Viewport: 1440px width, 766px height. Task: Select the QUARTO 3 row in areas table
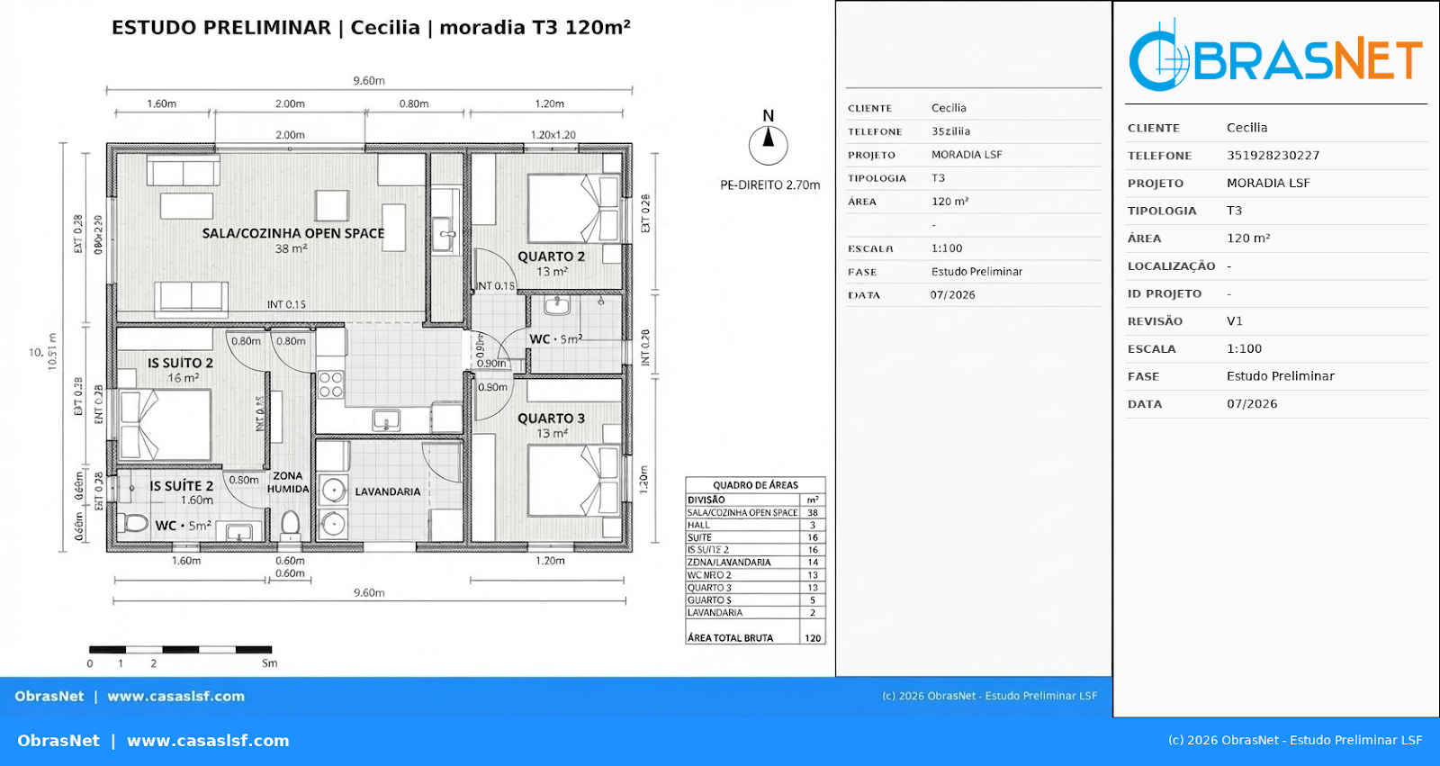tap(755, 588)
